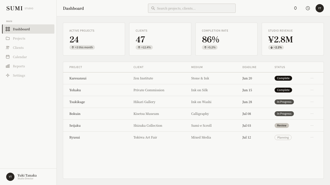Click the Complete status on Yohaku row
The height and width of the screenshot is (185, 330).
tap(283, 90)
